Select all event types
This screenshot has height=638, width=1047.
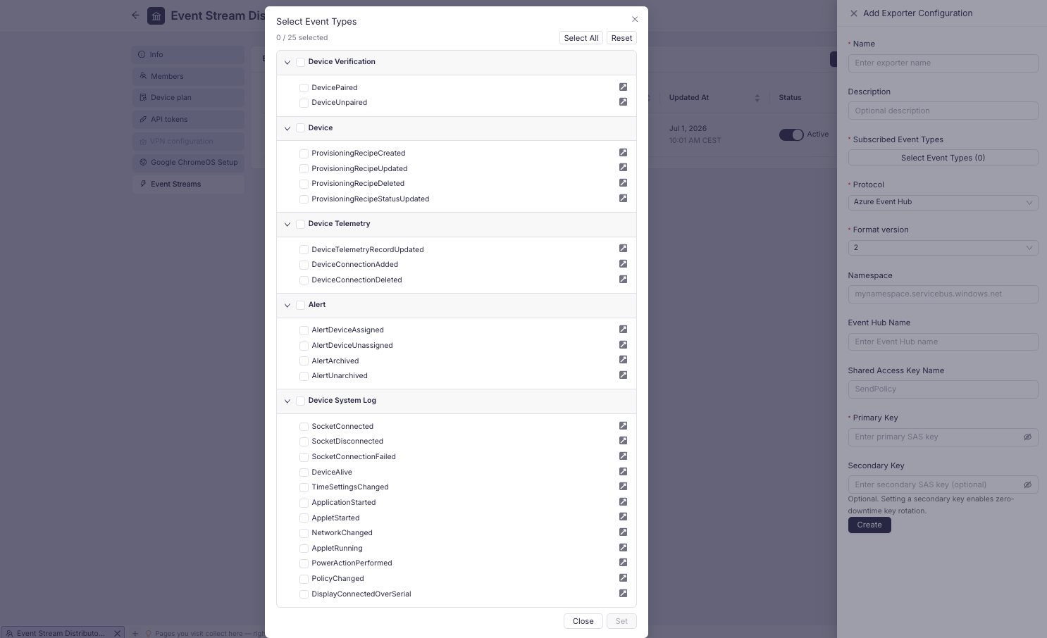(581, 38)
